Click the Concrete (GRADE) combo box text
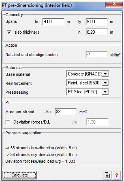This screenshot has width=124, height=181. (x=85, y=74)
